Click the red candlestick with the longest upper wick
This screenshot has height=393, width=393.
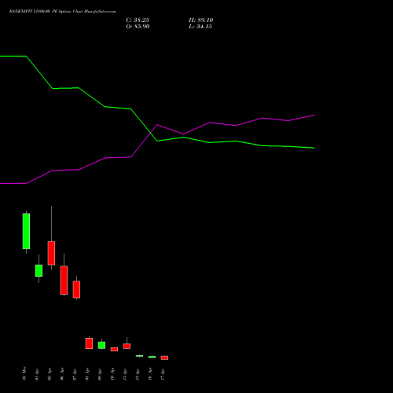pyautogui.click(x=51, y=253)
